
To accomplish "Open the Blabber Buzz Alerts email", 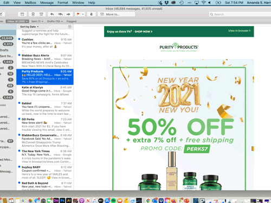I will click(45, 61).
